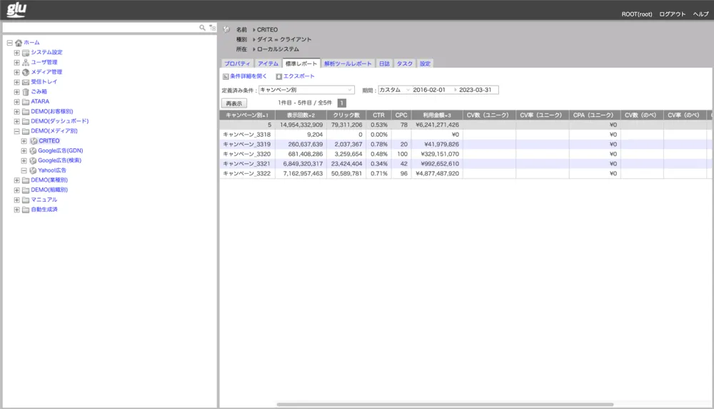This screenshot has height=409, width=714.
Task: Switch to the プロパティ tab
Action: point(237,64)
